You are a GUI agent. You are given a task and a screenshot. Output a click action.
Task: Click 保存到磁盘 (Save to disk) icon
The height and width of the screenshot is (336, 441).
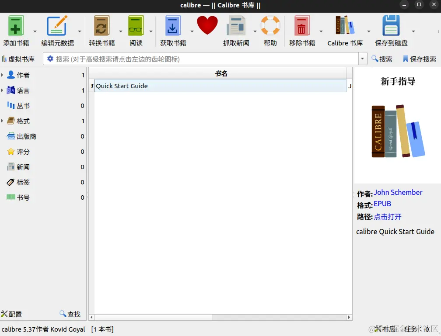point(391,26)
